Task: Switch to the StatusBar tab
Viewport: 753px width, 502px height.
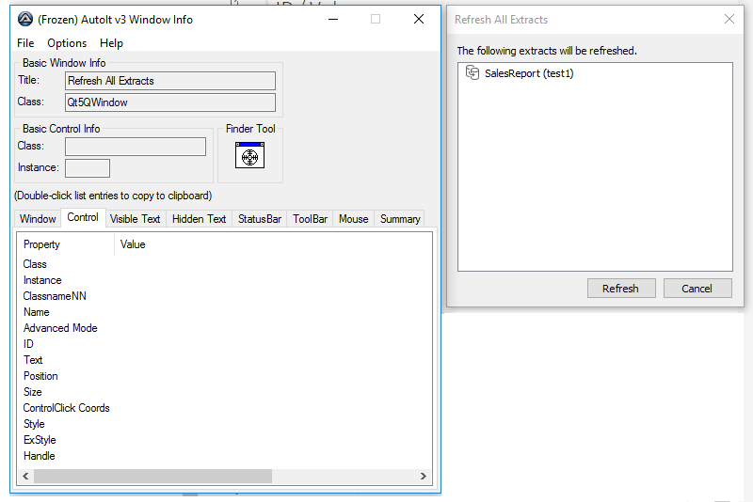Action: click(x=260, y=219)
